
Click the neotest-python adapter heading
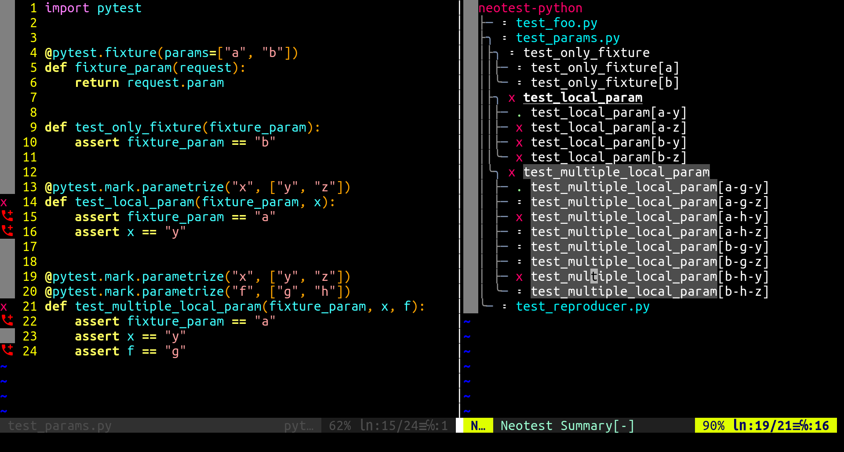coord(530,8)
